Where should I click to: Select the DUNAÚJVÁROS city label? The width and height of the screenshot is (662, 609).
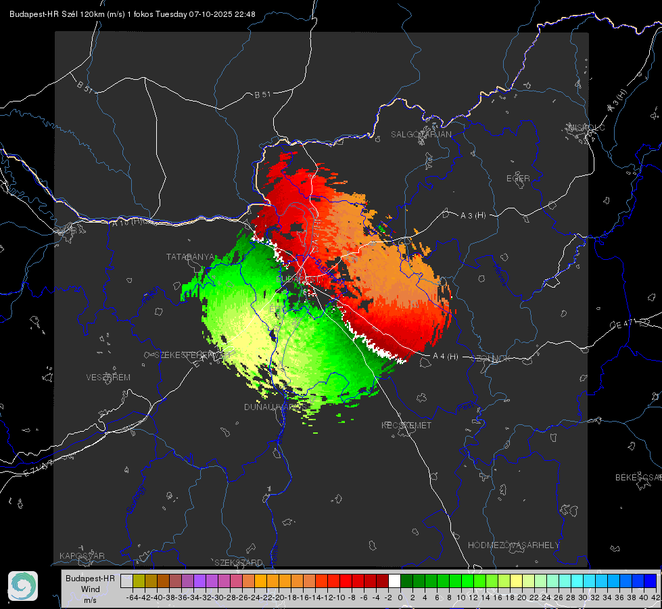point(275,407)
